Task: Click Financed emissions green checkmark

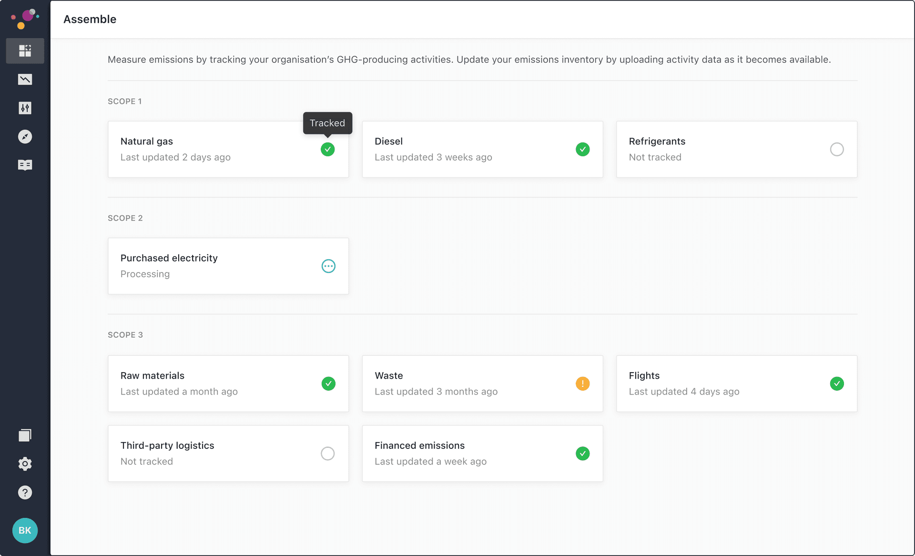Action: (x=582, y=453)
